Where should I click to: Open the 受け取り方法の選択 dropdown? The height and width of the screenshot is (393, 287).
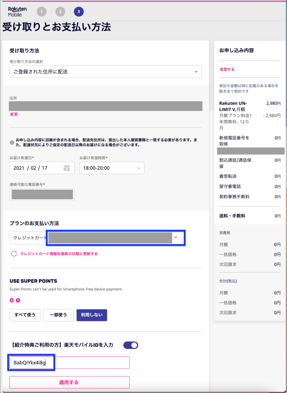[105, 72]
